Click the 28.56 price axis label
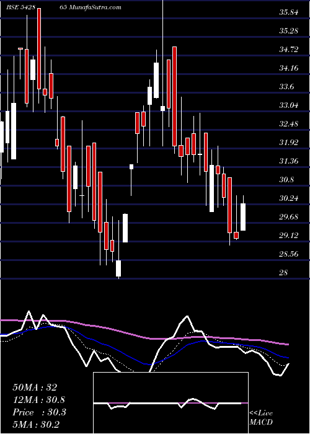Image resolution: width=310 pixels, height=434 pixels. click(289, 254)
